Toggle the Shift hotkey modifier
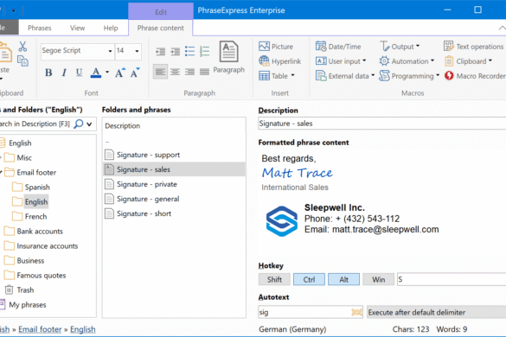506x337 pixels. click(x=274, y=279)
